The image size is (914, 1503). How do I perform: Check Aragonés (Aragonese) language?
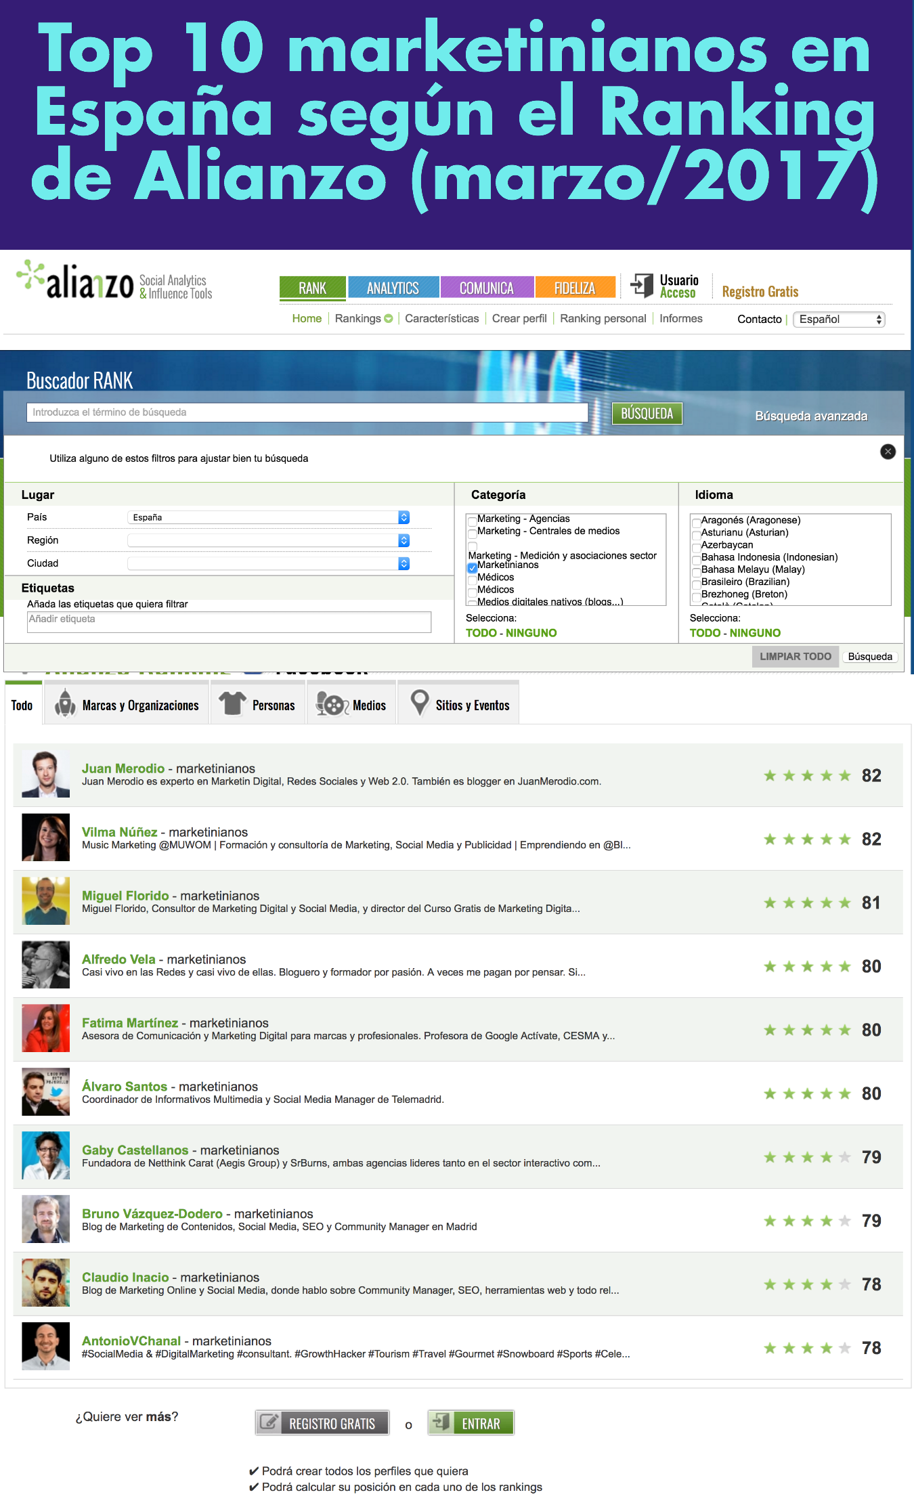click(x=696, y=523)
